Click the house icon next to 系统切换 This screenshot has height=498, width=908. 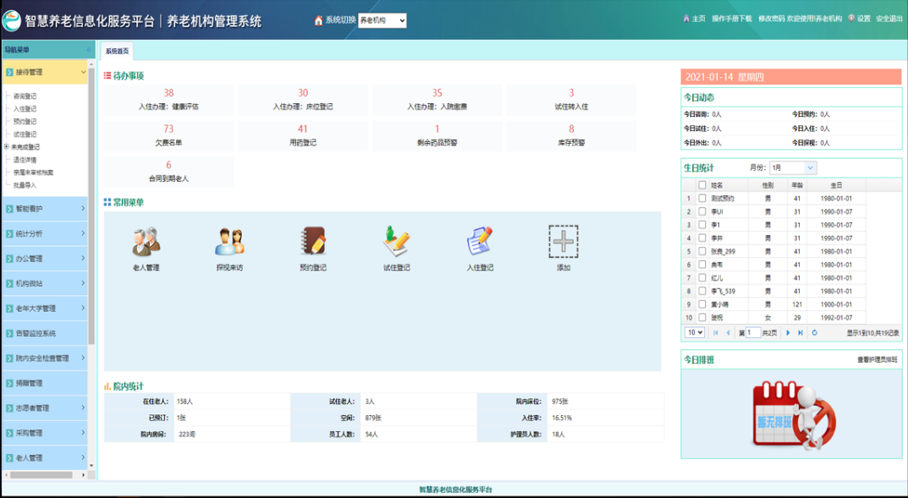click(318, 20)
